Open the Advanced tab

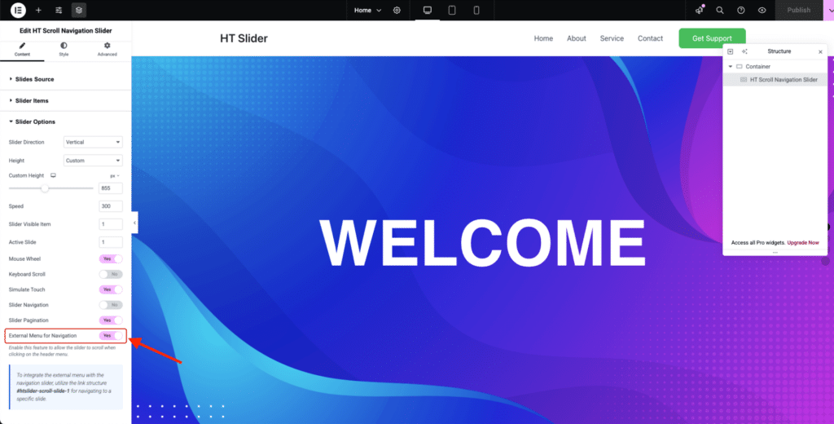pos(108,49)
